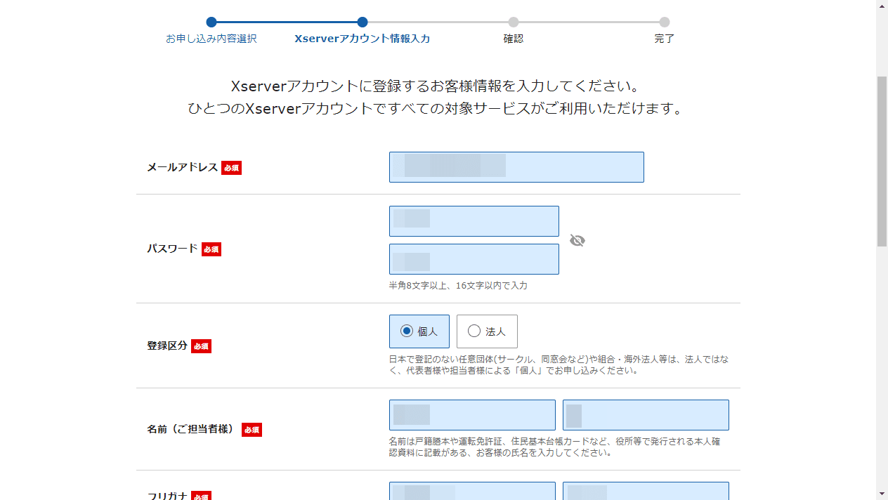888x500 pixels.
Task: Click the Xserverアカウント情報入力 step label
Action: tap(363, 39)
